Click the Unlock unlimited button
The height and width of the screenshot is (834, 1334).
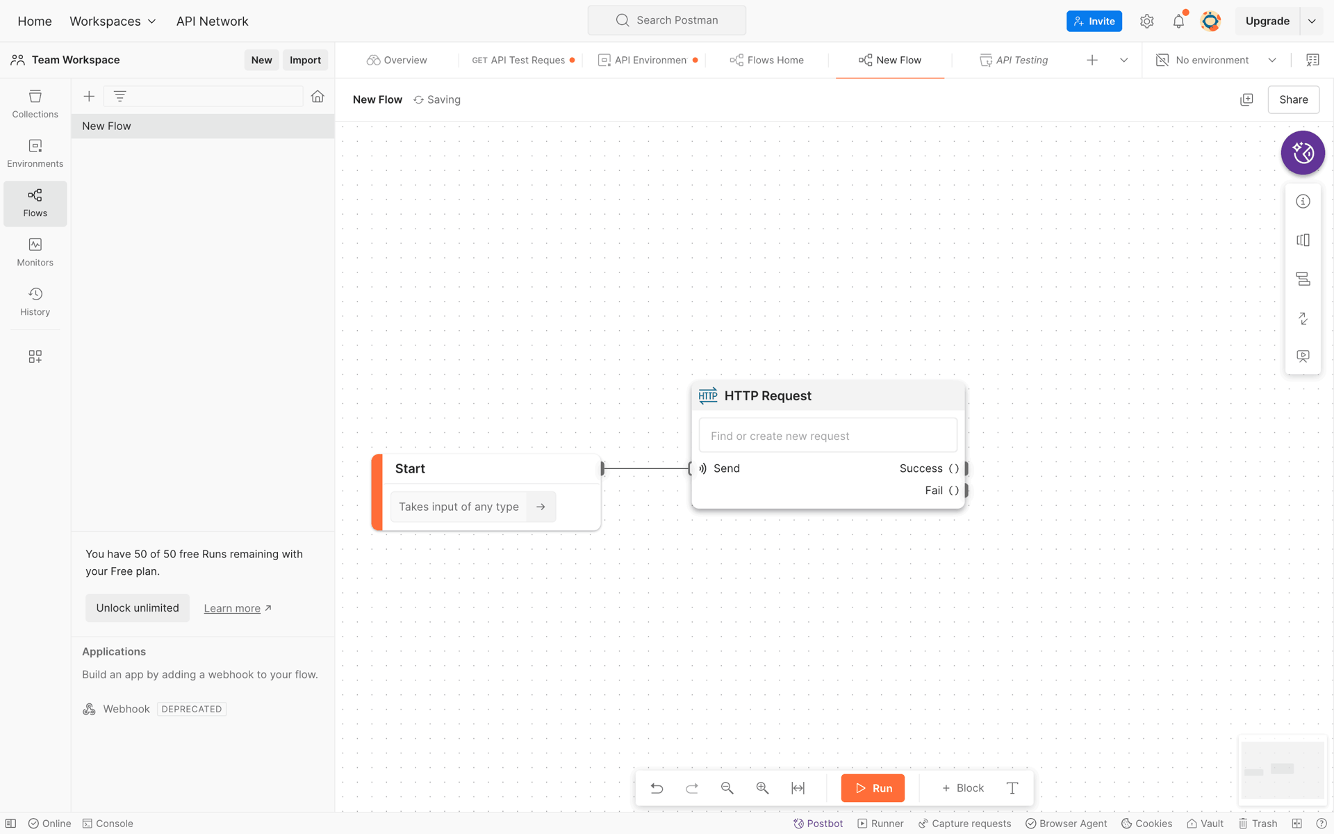coord(138,608)
